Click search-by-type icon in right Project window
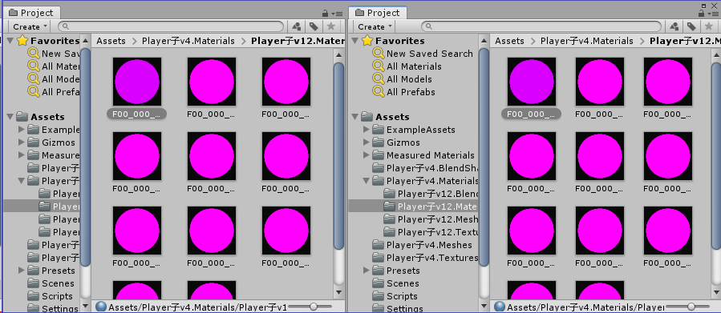 coord(674,26)
